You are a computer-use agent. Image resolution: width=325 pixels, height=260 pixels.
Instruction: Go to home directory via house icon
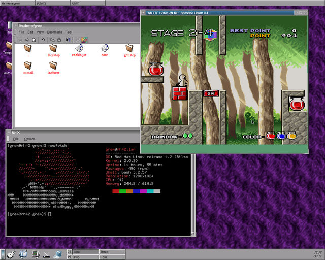pos(34,40)
